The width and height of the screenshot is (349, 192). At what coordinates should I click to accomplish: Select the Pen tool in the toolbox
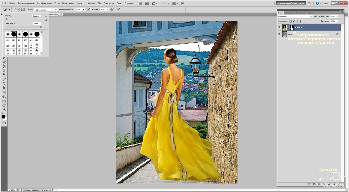tap(4, 79)
